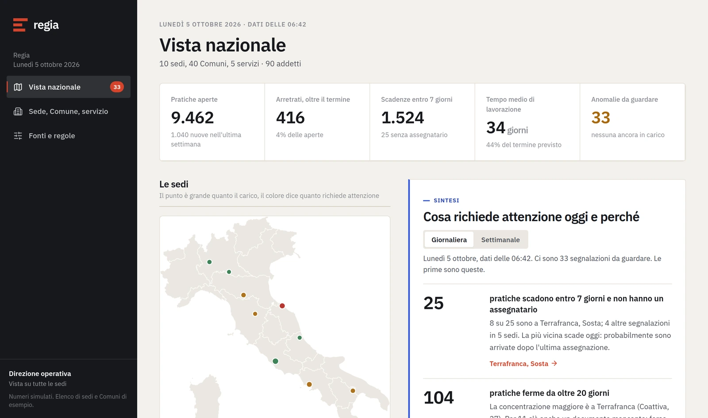Click the text 44% del termine previsto
This screenshot has width=708, height=418.
pyautogui.click(x=524, y=145)
